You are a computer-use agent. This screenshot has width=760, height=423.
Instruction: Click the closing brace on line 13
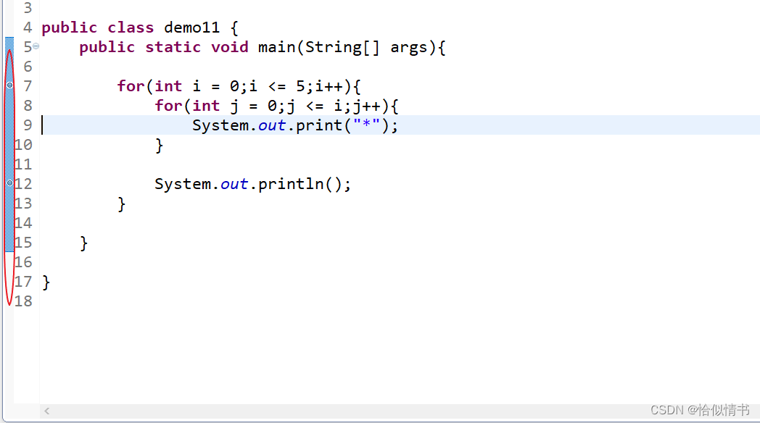121,204
